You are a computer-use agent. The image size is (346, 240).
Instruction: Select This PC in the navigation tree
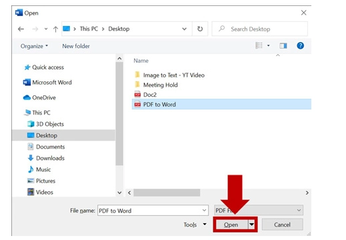pos(37,113)
